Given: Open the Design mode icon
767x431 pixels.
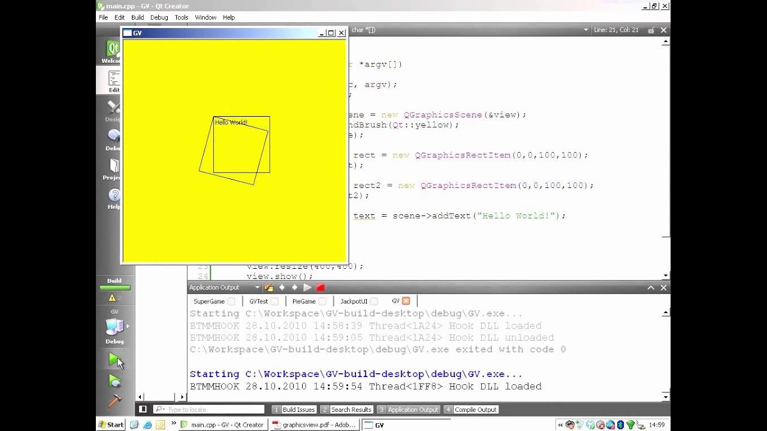Looking at the screenshot, I should coord(113,111).
